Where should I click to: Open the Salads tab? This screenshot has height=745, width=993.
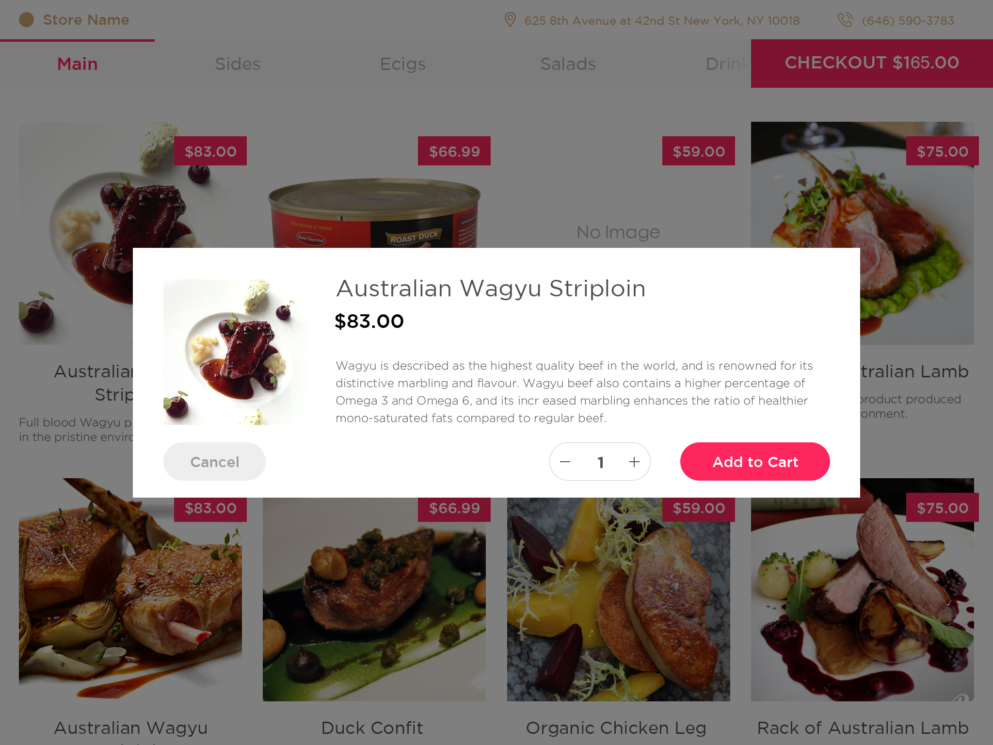[568, 64]
